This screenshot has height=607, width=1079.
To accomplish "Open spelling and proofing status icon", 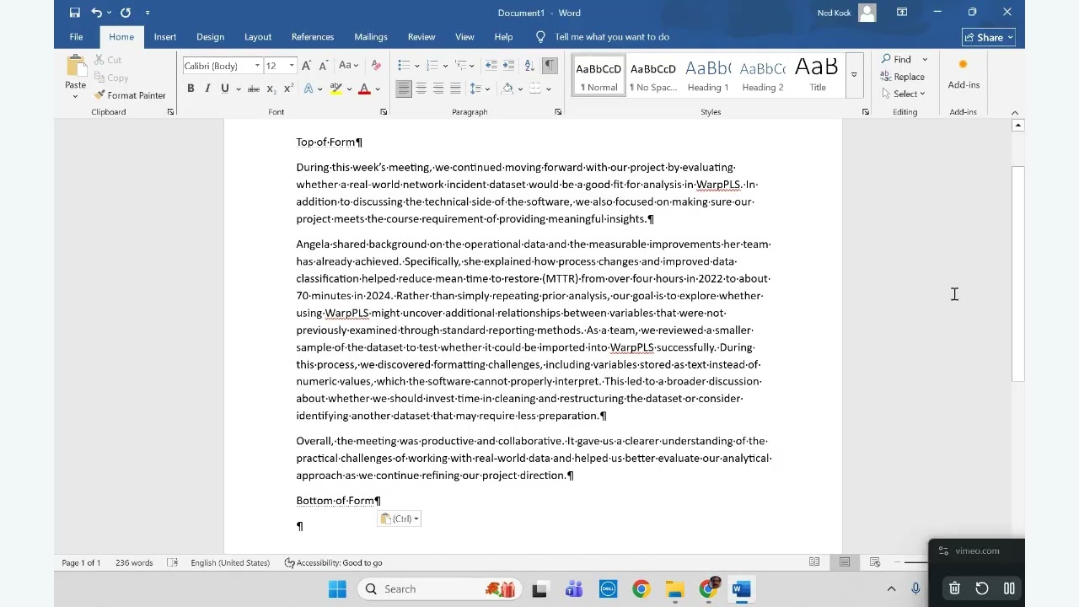I will (x=172, y=562).
